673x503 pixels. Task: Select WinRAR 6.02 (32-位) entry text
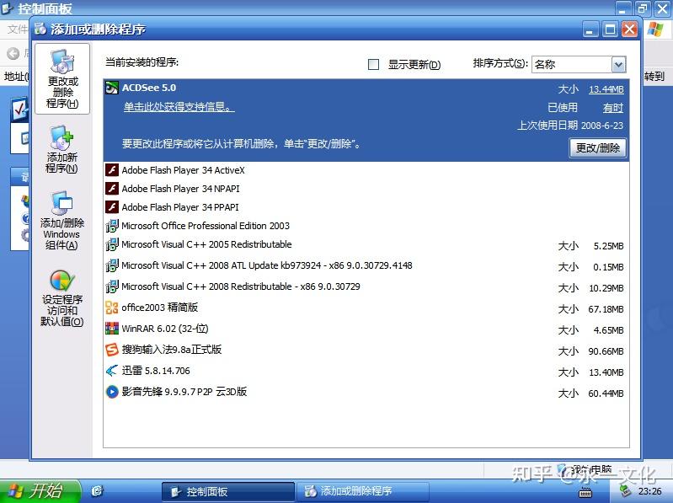coord(165,329)
